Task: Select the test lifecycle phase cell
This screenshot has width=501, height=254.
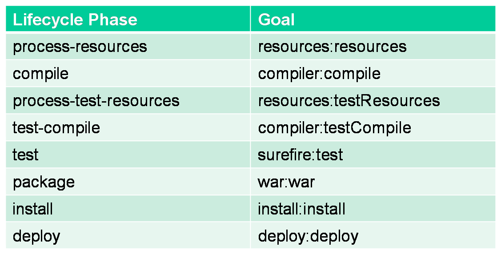Action: point(26,155)
